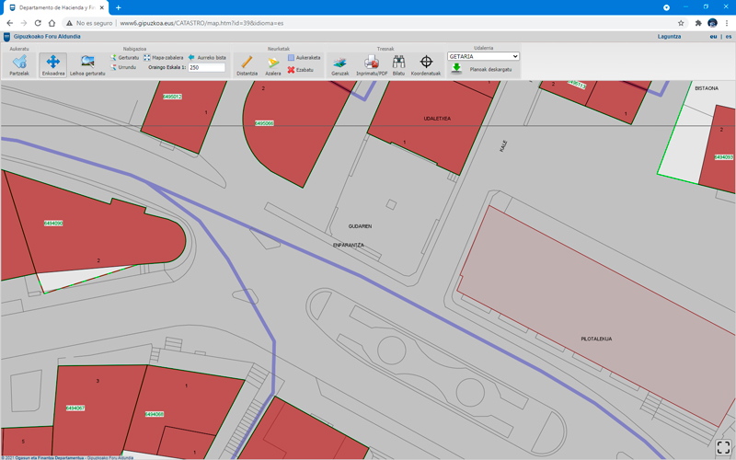This screenshot has height=460, width=736.
Task: Select the Partzelak parcel tool
Action: point(19,63)
